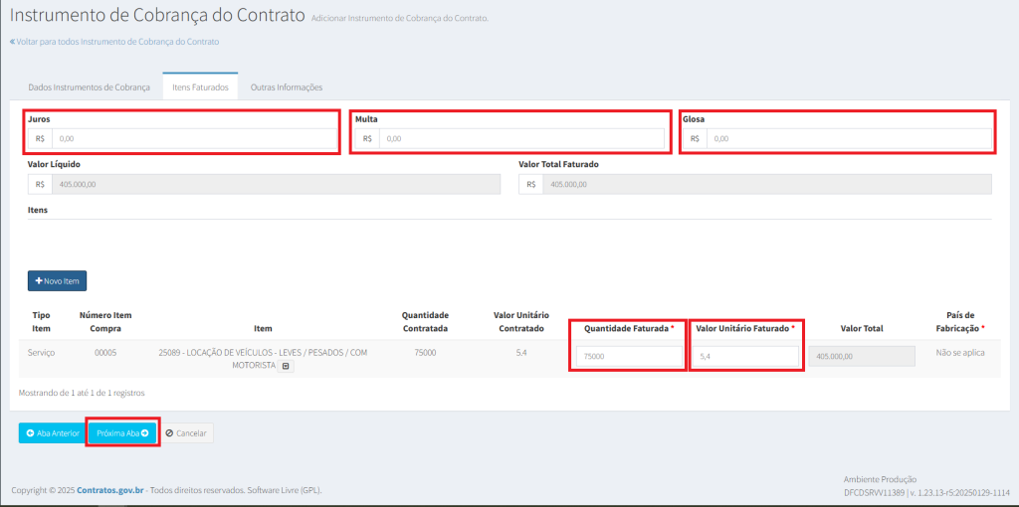Click the Valor Unitário Faturado field

745,356
